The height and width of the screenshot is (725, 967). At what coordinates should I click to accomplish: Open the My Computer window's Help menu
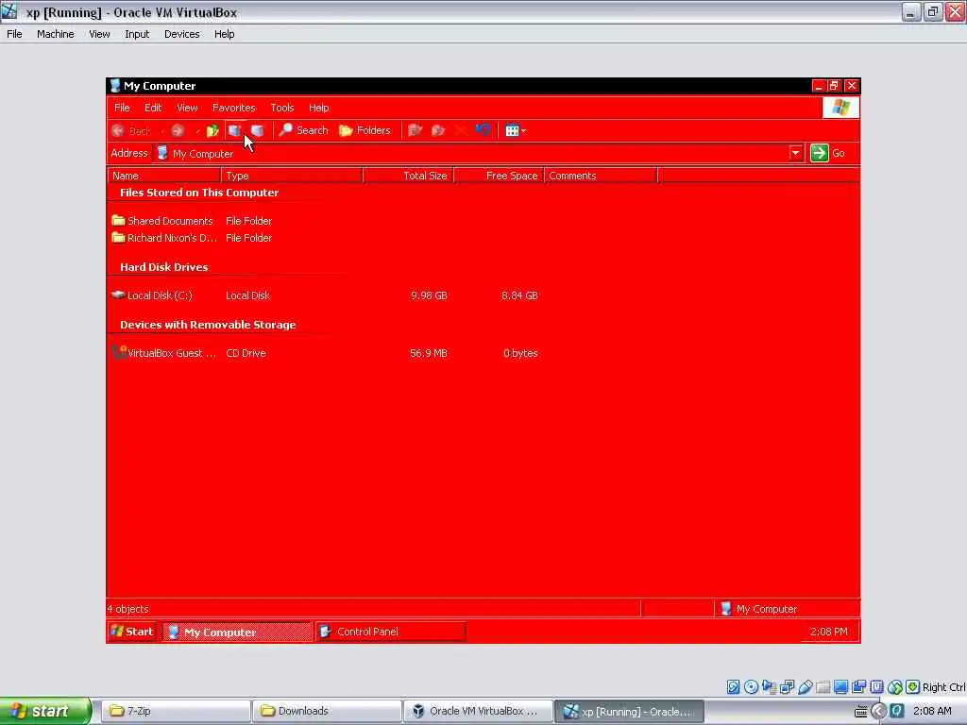(x=319, y=108)
